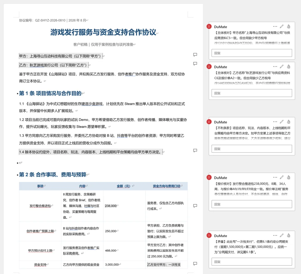Click highlighted clause 1.4 text
301x274 pixels.
pos(91,152)
